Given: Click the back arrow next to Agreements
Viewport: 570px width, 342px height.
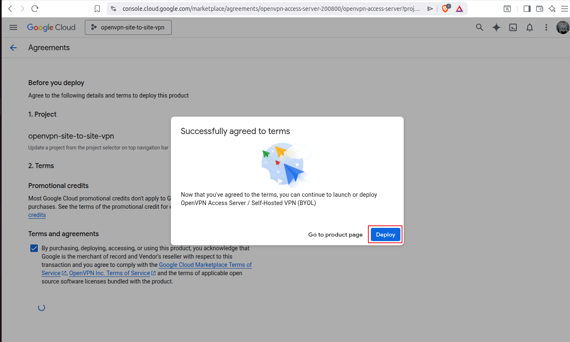Looking at the screenshot, I should point(13,48).
